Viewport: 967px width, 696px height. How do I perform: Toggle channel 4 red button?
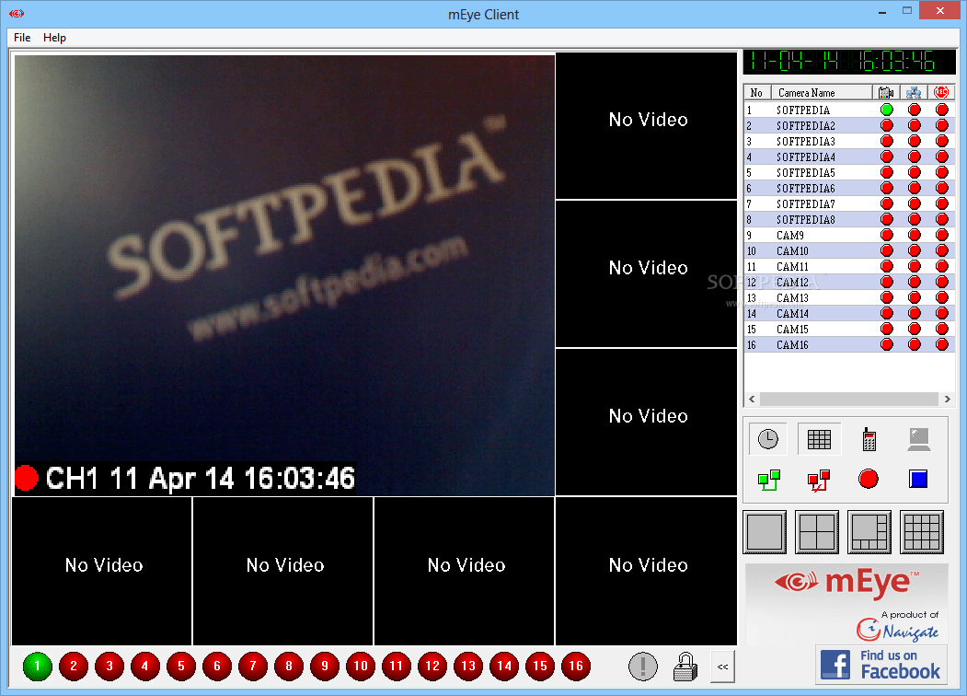coord(145,667)
